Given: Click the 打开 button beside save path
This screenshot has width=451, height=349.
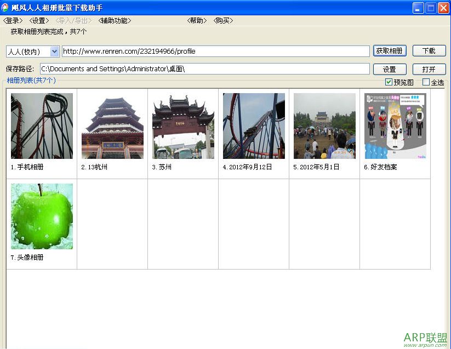Looking at the screenshot, I should tap(429, 70).
